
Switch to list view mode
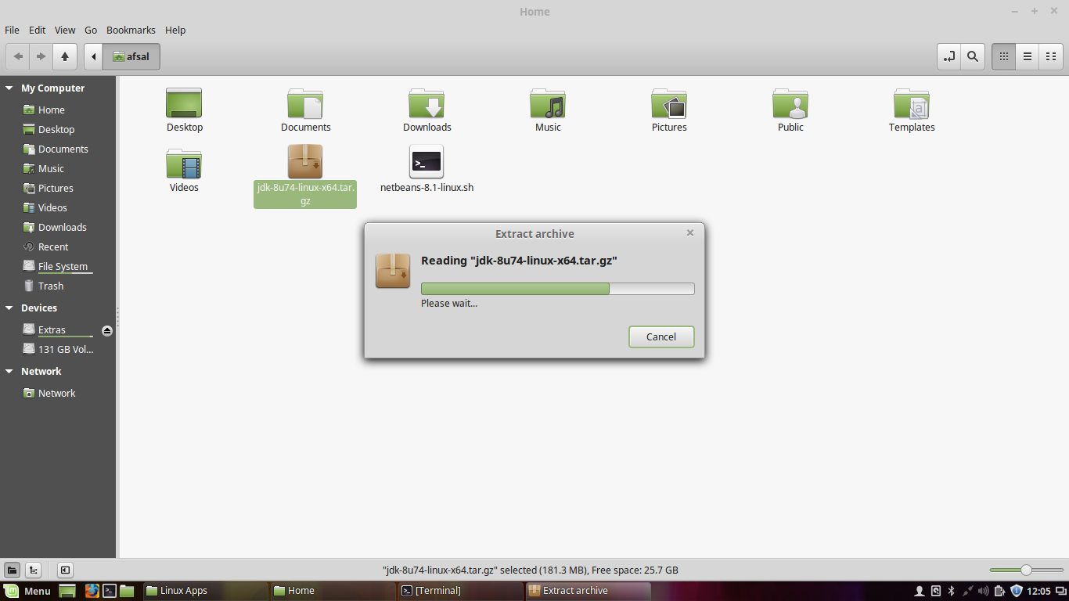(x=1028, y=56)
